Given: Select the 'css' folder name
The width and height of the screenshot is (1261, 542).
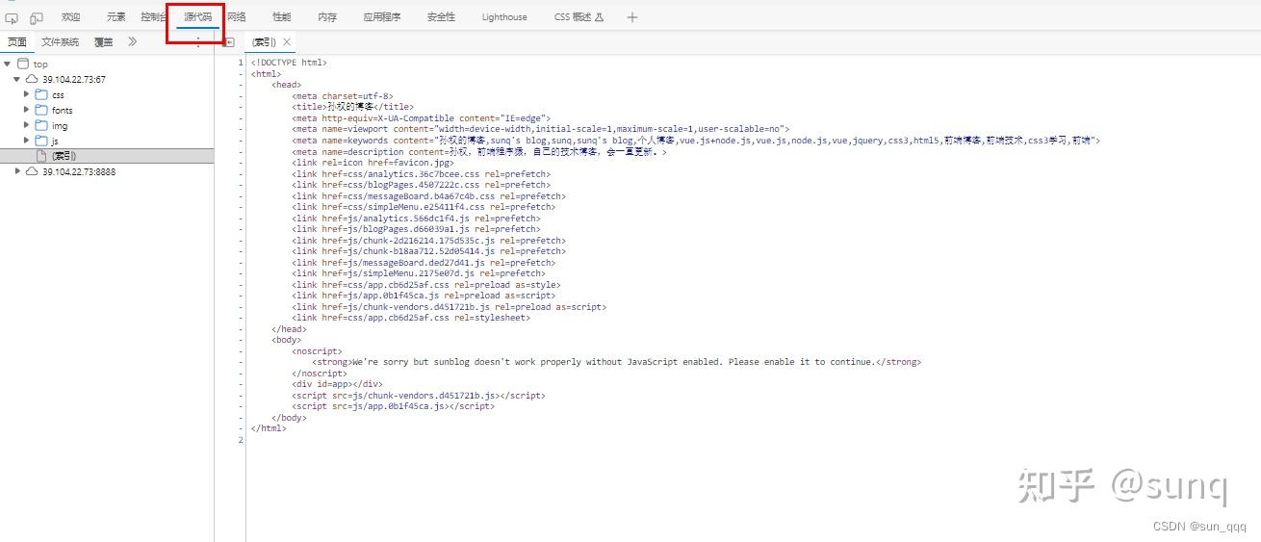Looking at the screenshot, I should (x=58, y=95).
